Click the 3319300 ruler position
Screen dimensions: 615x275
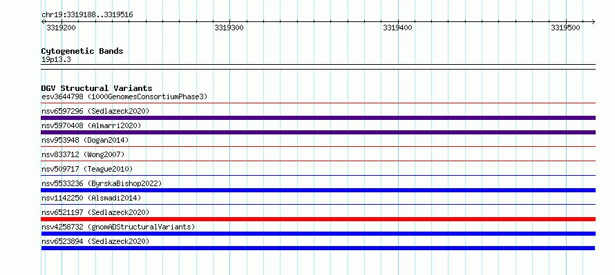click(x=229, y=28)
